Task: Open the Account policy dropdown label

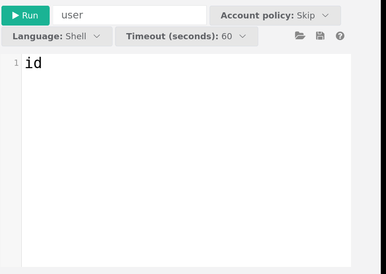Action: [x=257, y=16]
